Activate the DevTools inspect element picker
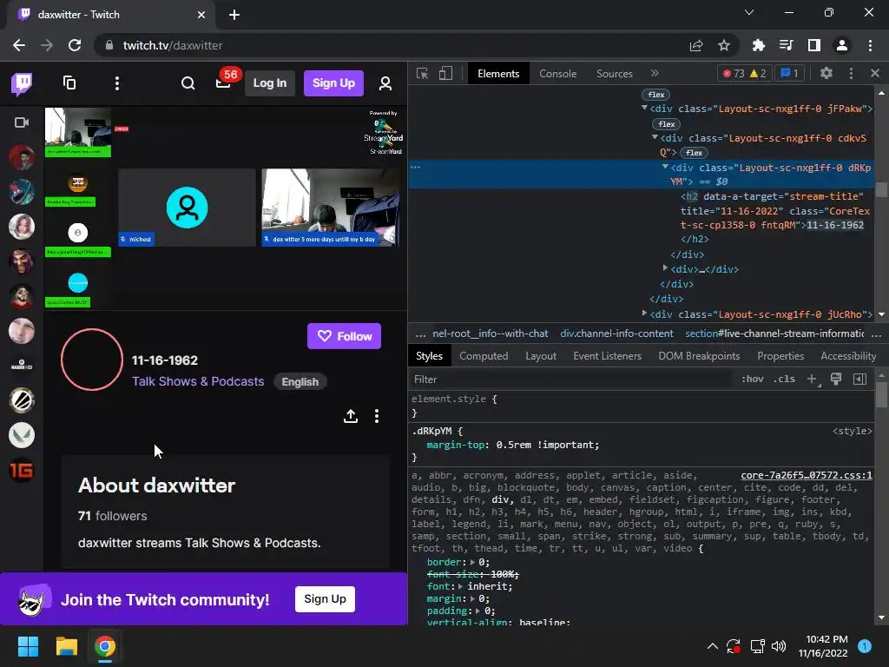Screen dimensions: 889x667 [x=423, y=74]
